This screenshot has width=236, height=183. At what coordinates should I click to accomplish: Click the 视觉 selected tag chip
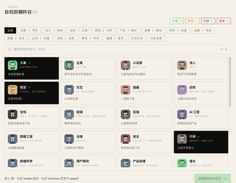pyautogui.click(x=192, y=21)
